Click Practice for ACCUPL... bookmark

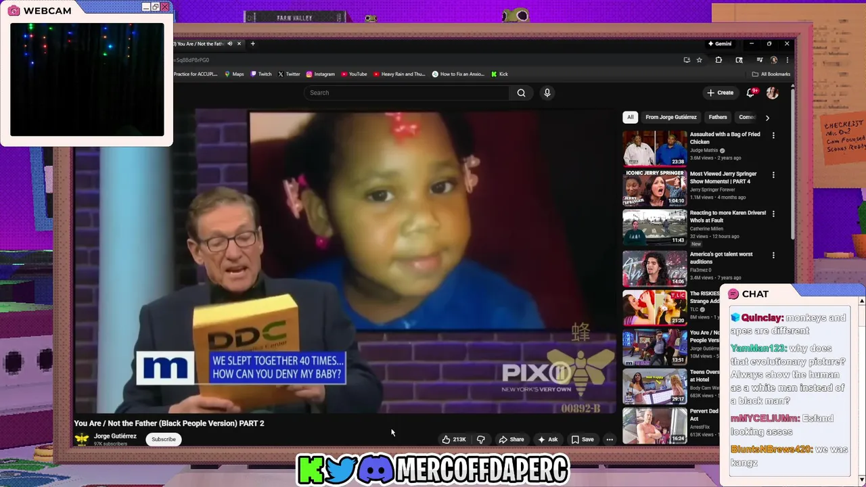pos(196,74)
